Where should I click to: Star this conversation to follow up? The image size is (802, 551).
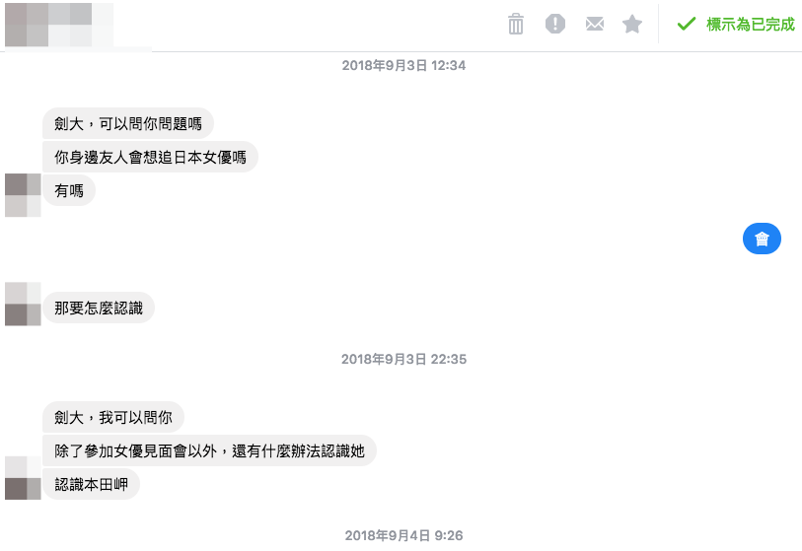coord(632,24)
